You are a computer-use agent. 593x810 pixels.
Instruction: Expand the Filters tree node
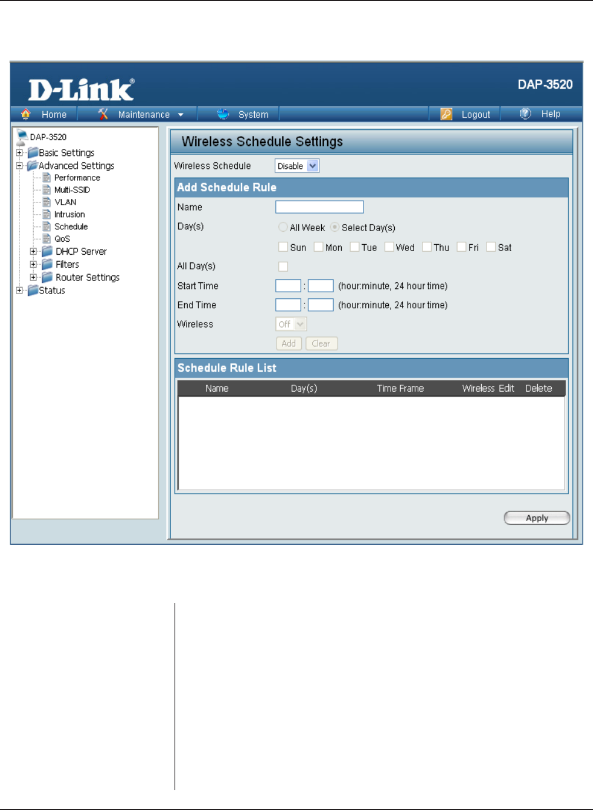pyautogui.click(x=34, y=264)
